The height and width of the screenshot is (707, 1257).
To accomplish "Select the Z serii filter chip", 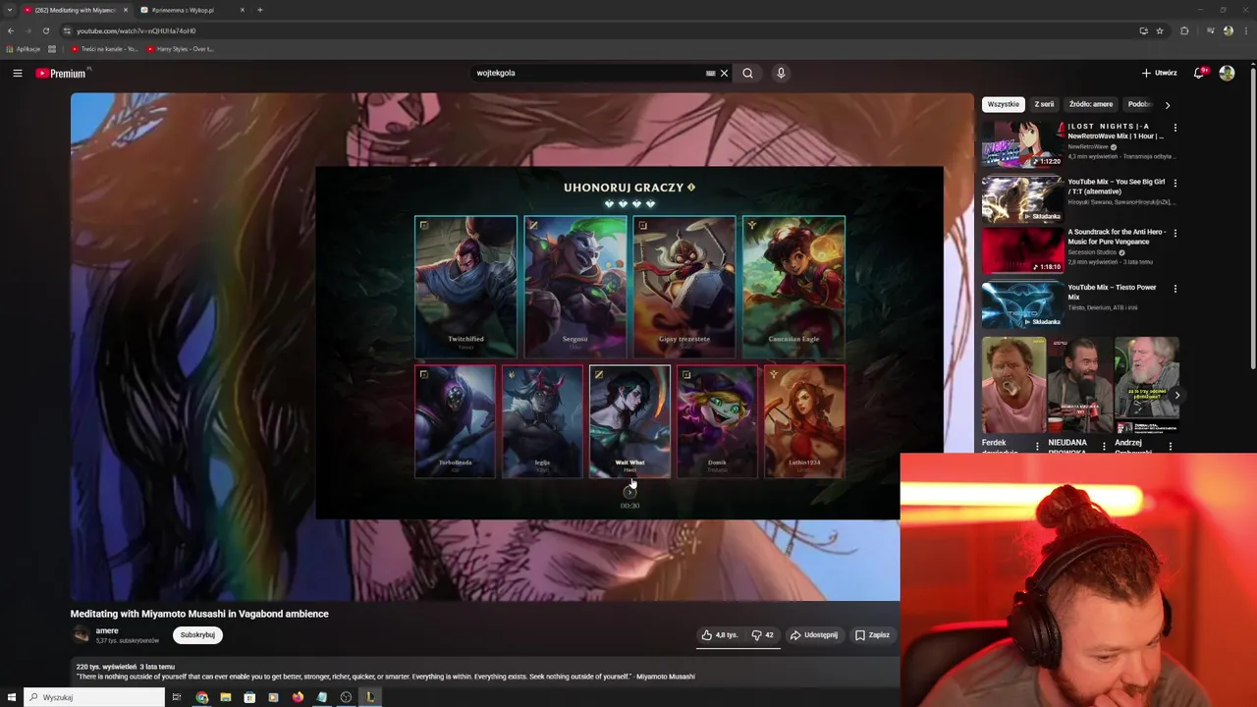I will tap(1044, 104).
